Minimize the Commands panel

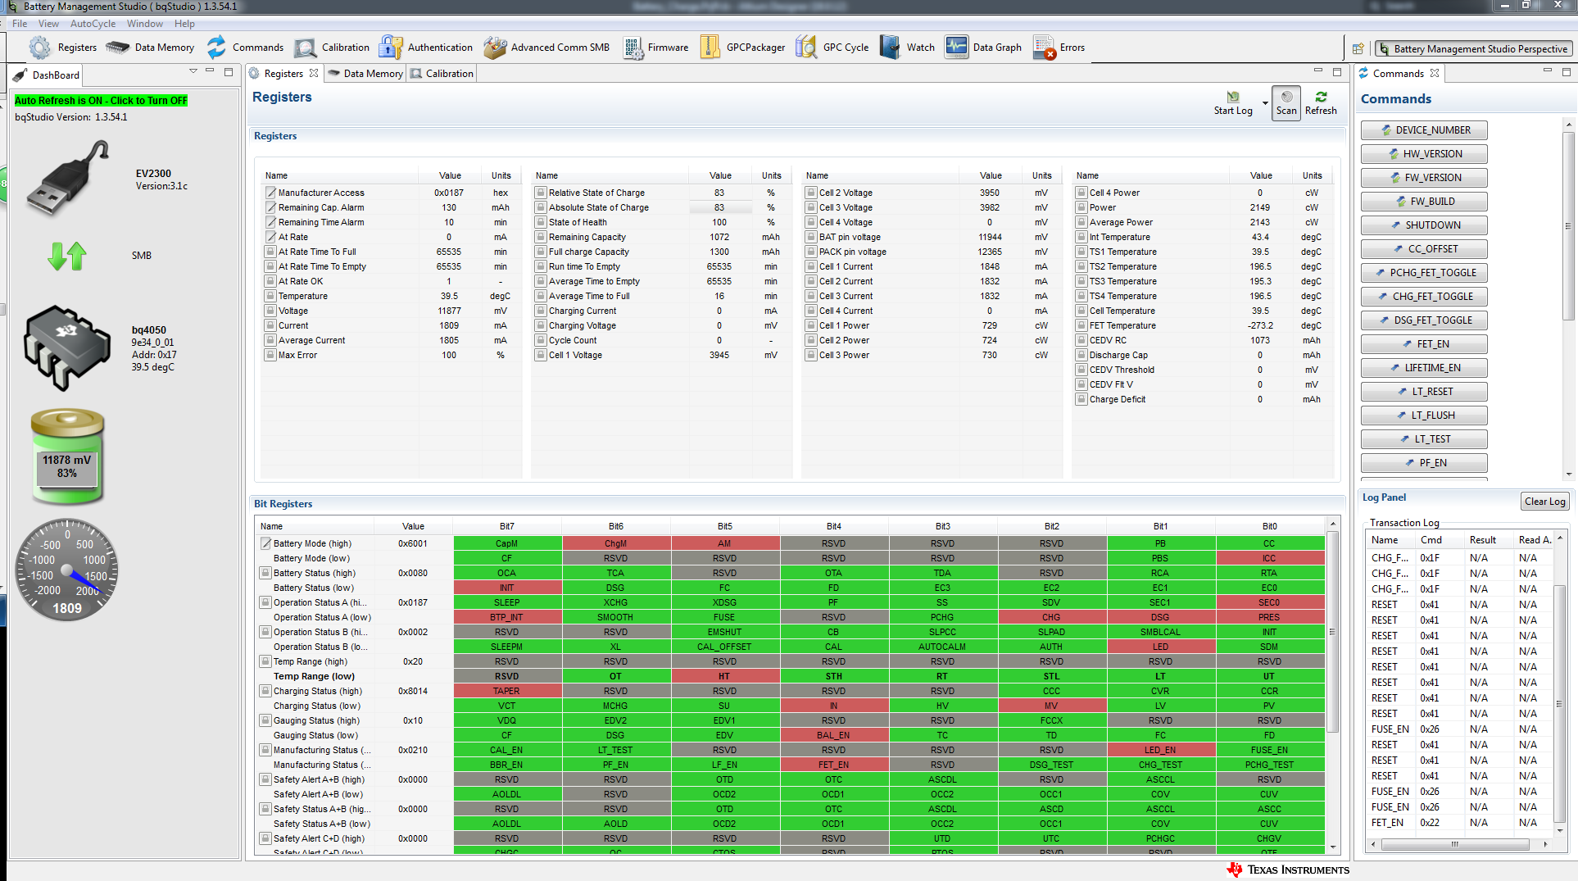(1548, 71)
